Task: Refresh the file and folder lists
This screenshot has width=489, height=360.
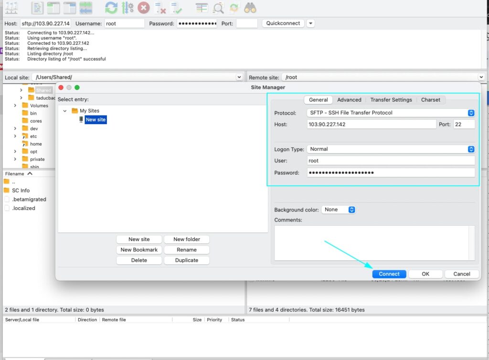Action: click(x=111, y=8)
